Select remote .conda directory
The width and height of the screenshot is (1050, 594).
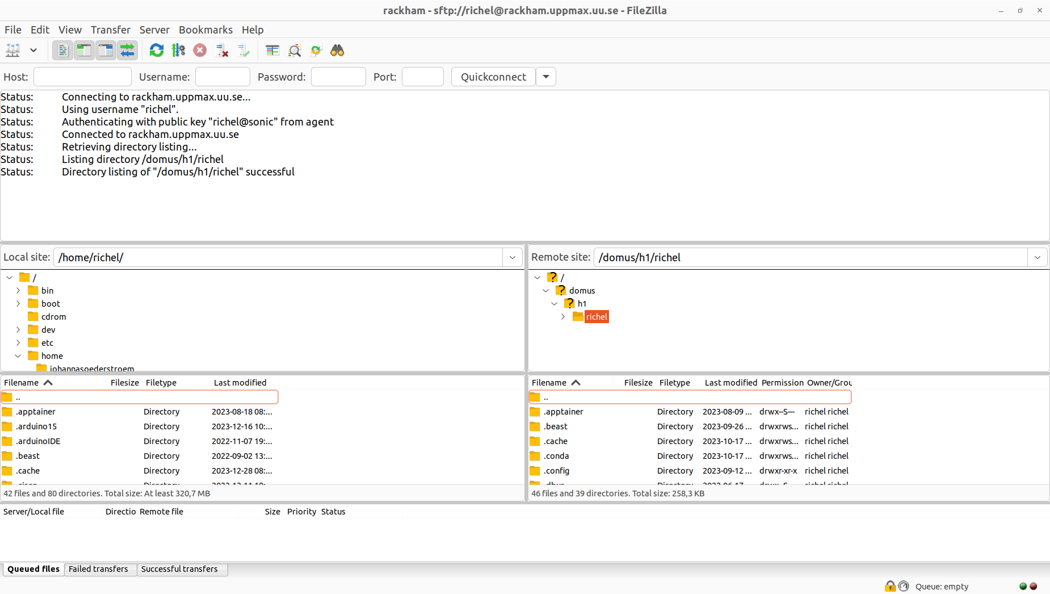690,456
